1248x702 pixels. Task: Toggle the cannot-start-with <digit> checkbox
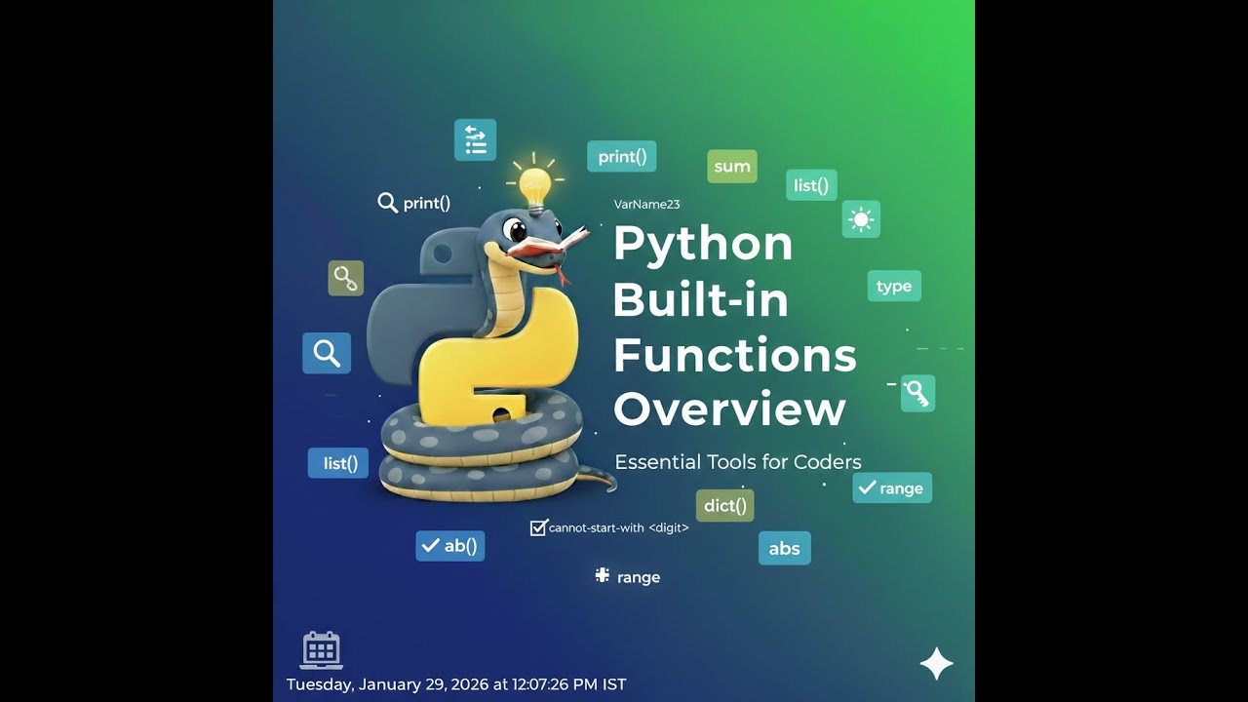(x=538, y=527)
